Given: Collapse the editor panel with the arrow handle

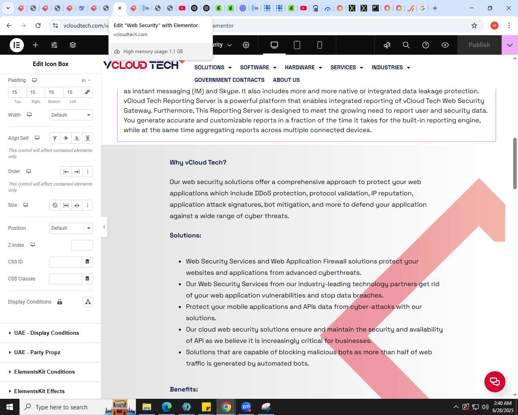Looking at the screenshot, I should click(104, 227).
